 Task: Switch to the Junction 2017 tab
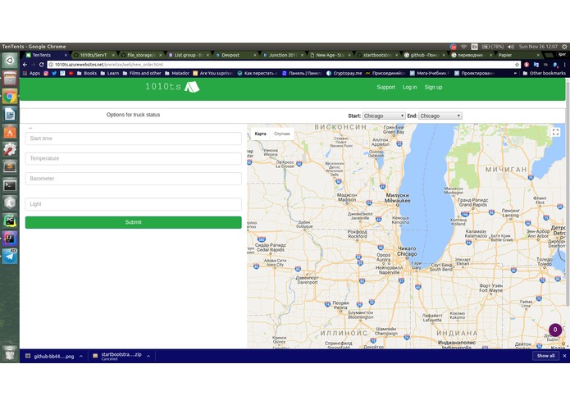pos(283,55)
